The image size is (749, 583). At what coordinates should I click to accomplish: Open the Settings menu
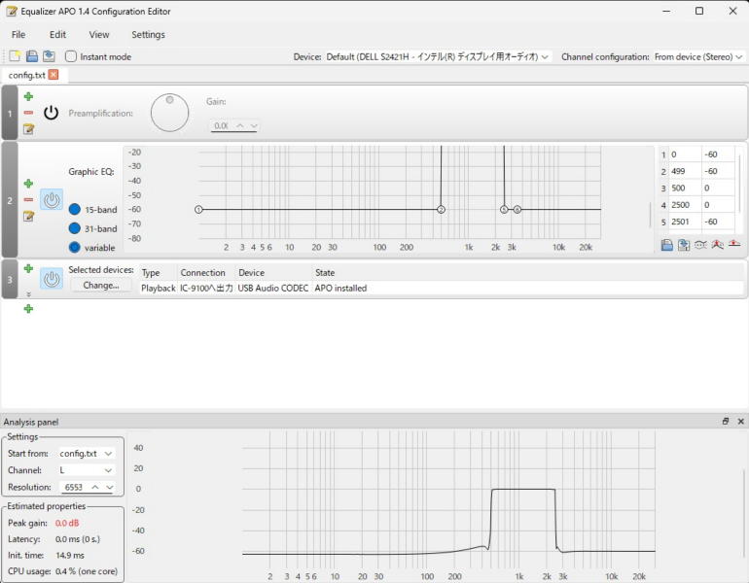point(148,34)
